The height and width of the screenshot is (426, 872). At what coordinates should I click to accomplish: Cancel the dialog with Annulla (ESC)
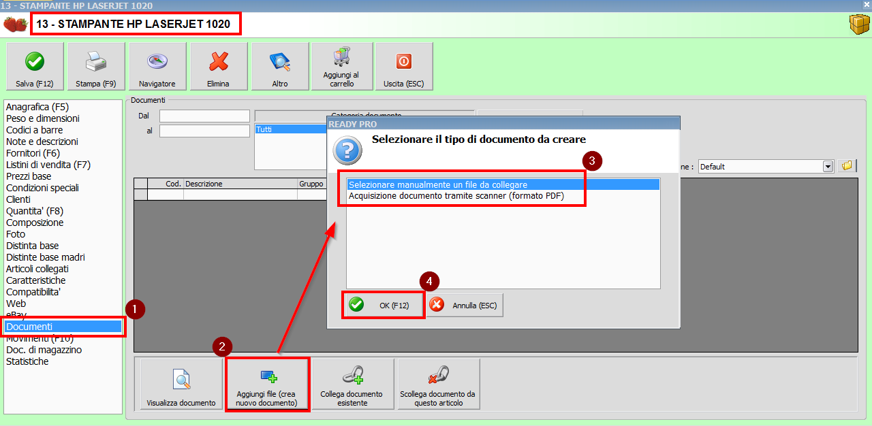click(464, 305)
